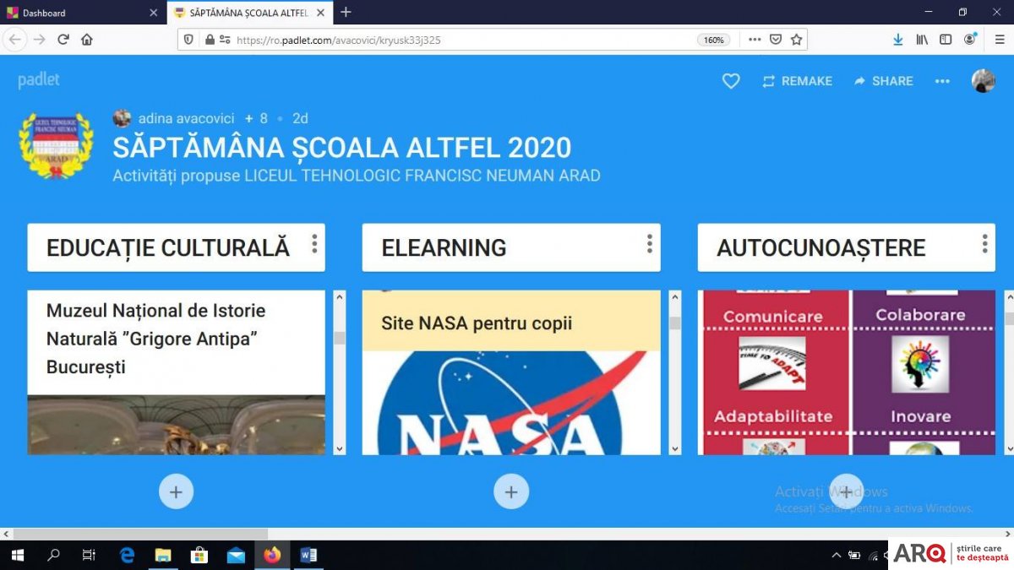The width and height of the screenshot is (1014, 570).
Task: Open the Windows Start menu
Action: pos(17,555)
